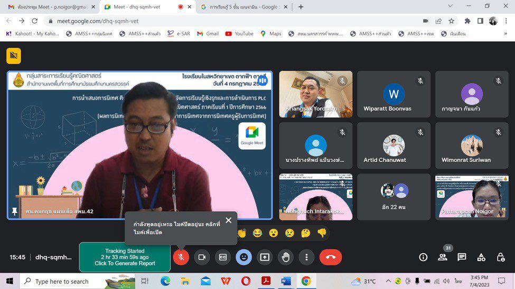Open taskbar clock showing 3:45 PM
The image size is (515, 289).
pyautogui.click(x=479, y=281)
